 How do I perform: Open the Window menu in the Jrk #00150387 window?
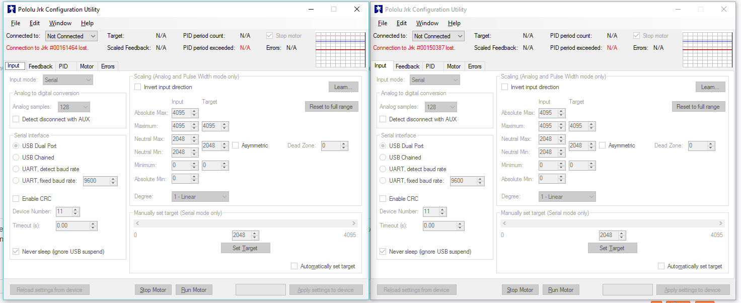point(427,23)
